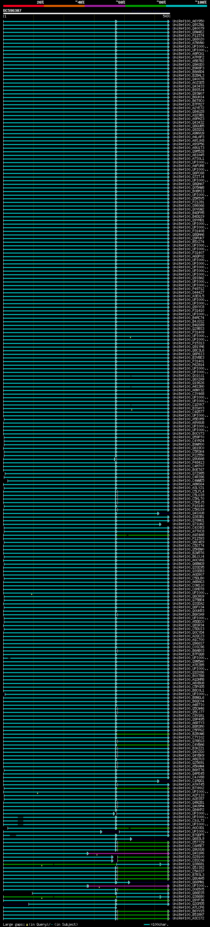Click the UniRef100_Q8SR34 label
210x927 pixels.
tap(188, 625)
